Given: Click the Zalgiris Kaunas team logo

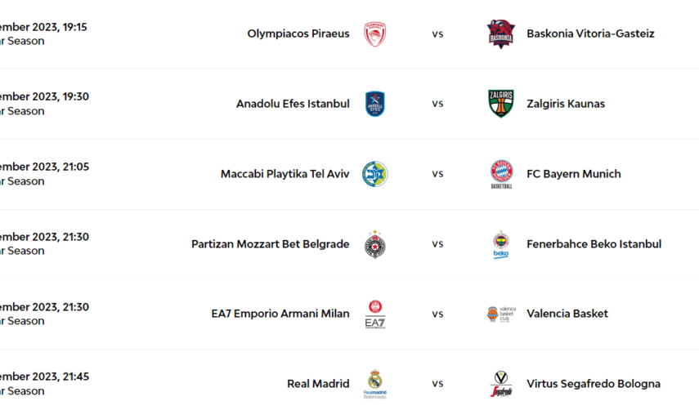Looking at the screenshot, I should click(x=500, y=104).
